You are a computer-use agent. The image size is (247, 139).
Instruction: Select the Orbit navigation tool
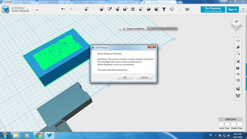[x=238, y=47]
